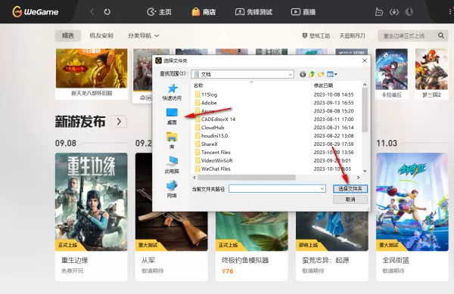Click the 取消 button
Image resolution: width=454 pixels, height=294 pixels.
pyautogui.click(x=350, y=200)
